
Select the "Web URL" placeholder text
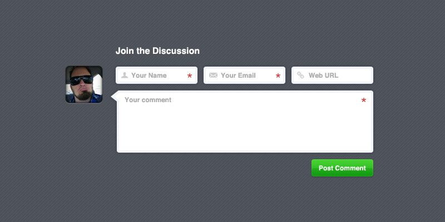[324, 75]
